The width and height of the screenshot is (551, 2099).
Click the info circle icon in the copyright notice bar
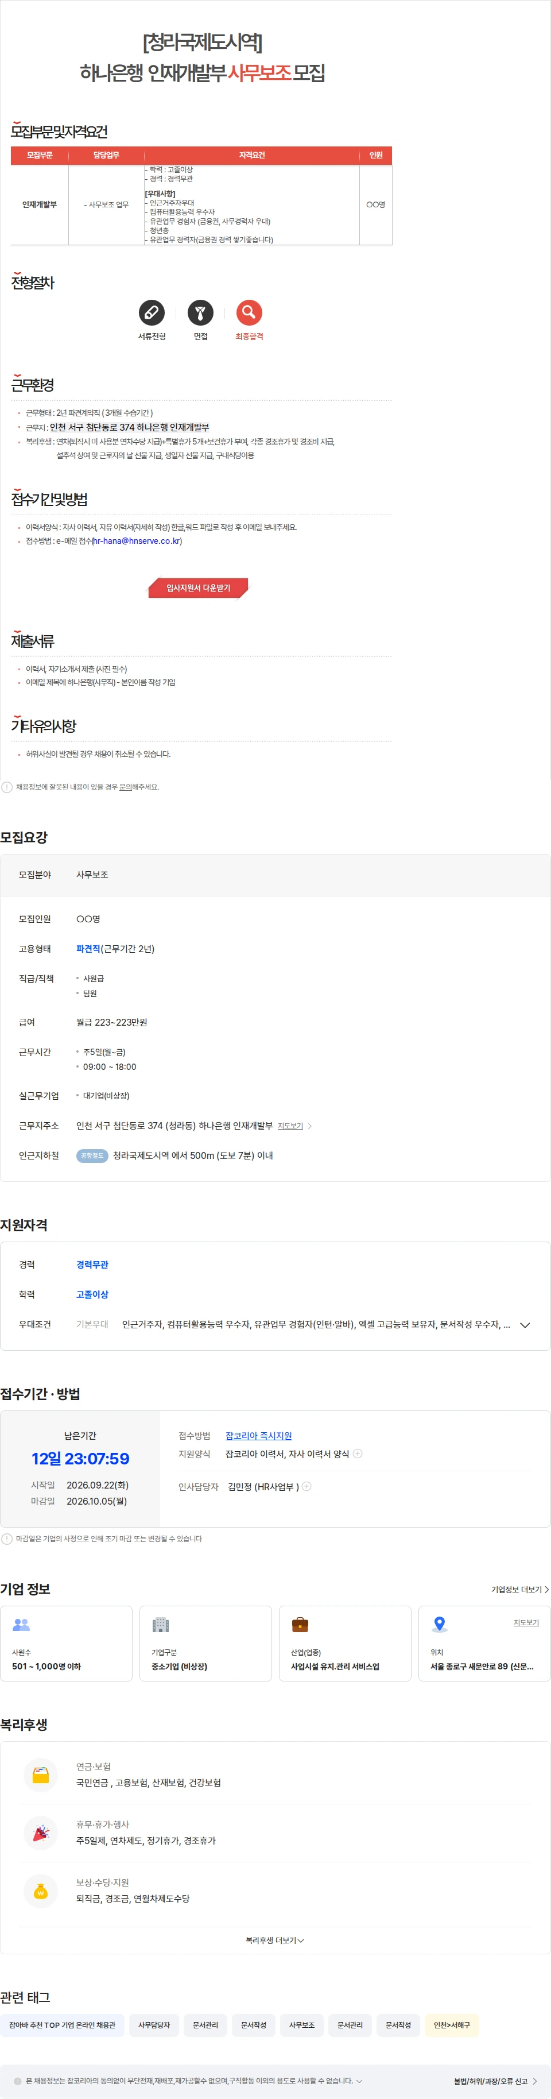[x=18, y=2080]
